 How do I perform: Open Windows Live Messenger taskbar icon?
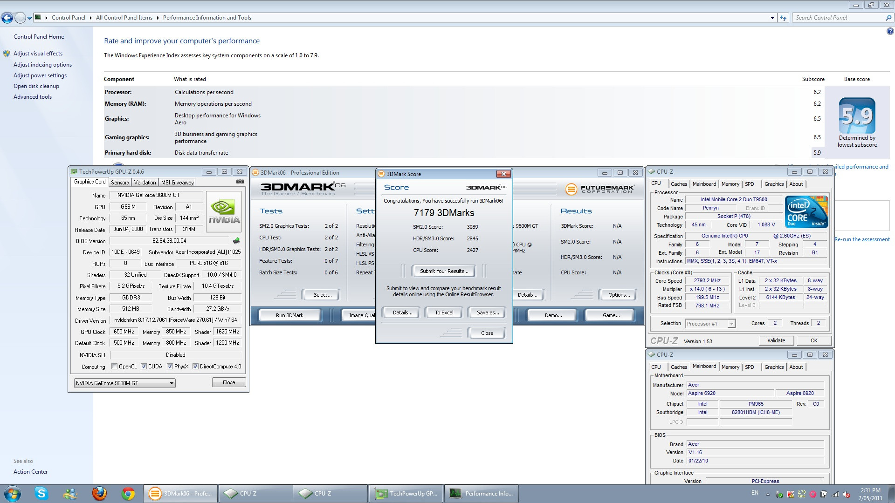click(70, 494)
